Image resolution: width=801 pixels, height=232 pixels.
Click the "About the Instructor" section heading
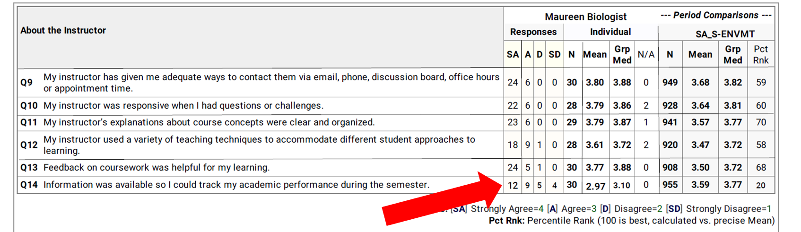(x=63, y=31)
